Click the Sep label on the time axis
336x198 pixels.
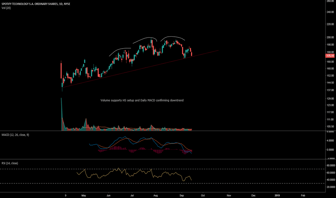[x=182, y=195]
